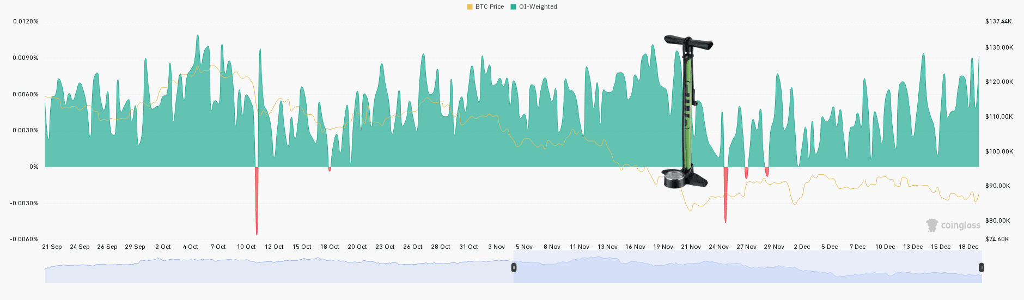Click the yellow BTC Price legend swatch

click(470, 7)
